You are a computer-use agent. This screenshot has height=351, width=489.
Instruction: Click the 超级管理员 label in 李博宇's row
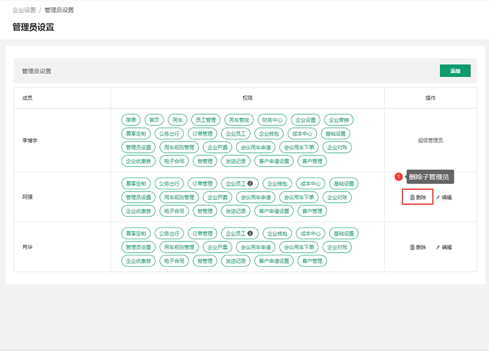(x=430, y=141)
